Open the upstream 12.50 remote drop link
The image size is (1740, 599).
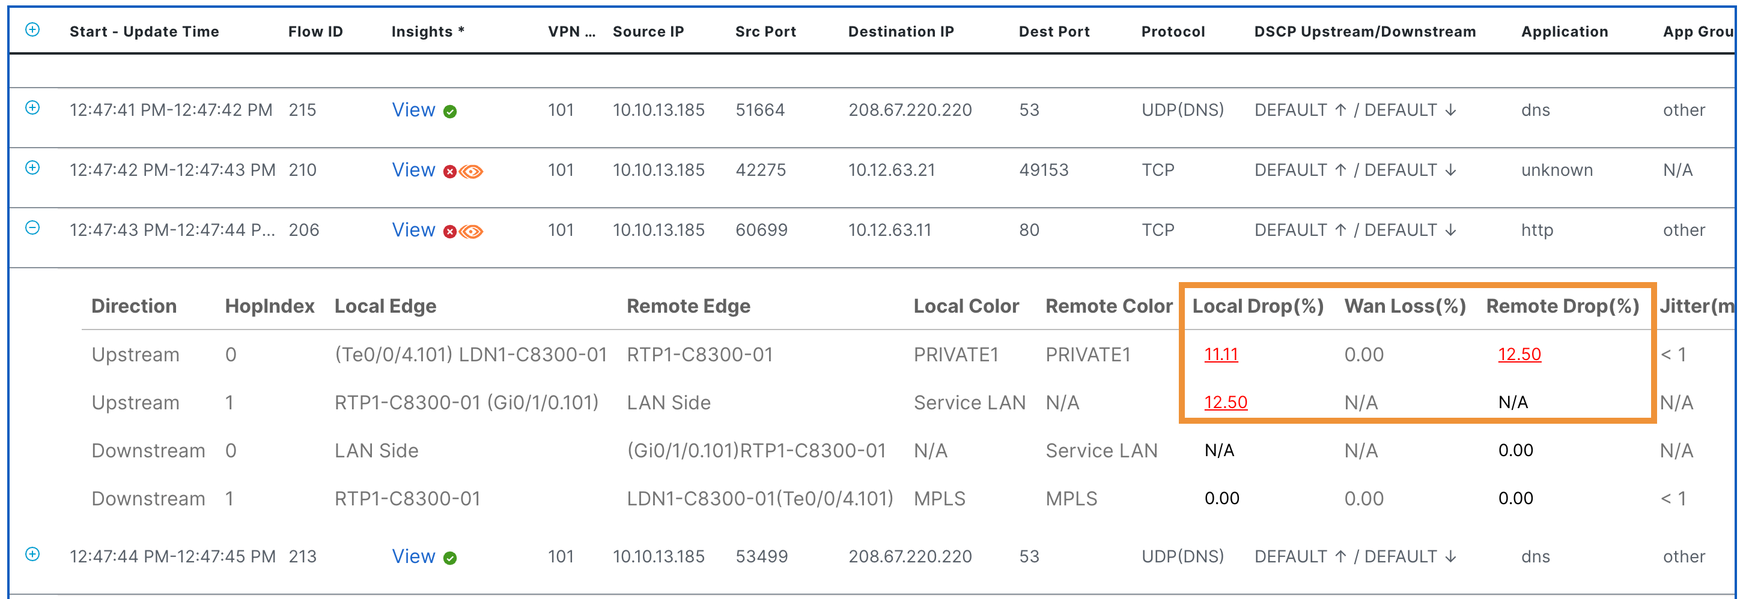(1520, 355)
